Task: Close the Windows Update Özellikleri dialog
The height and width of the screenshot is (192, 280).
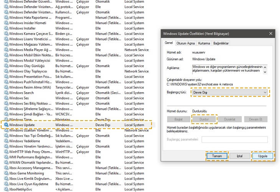Action: pos(271,34)
